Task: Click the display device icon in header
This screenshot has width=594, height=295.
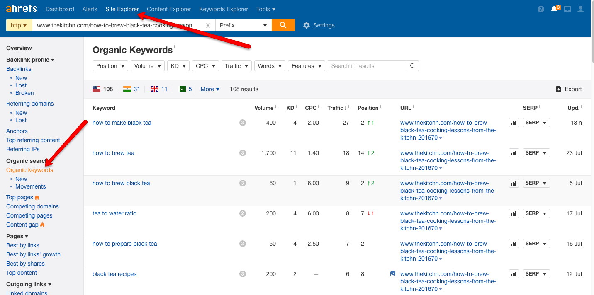Action: [567, 9]
